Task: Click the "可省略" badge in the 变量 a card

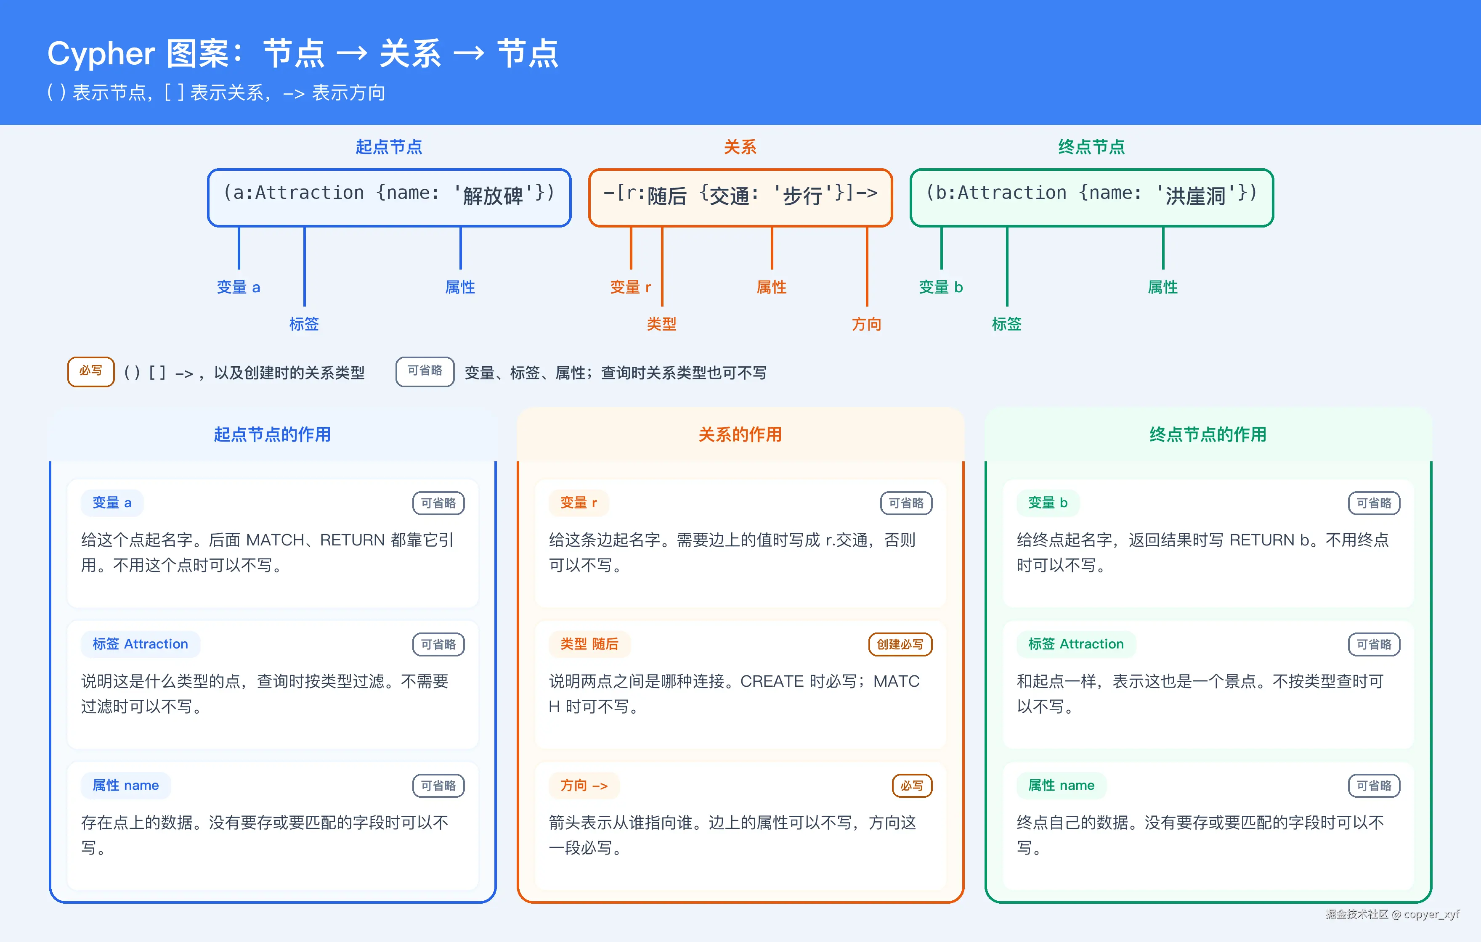Action: click(438, 503)
